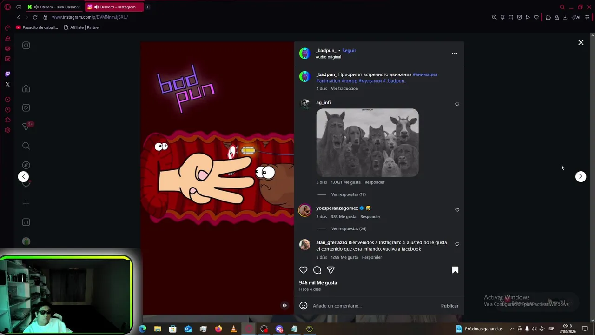Screen dimensions: 595x335
Task: Open the browser downloads icon
Action: click(x=565, y=17)
